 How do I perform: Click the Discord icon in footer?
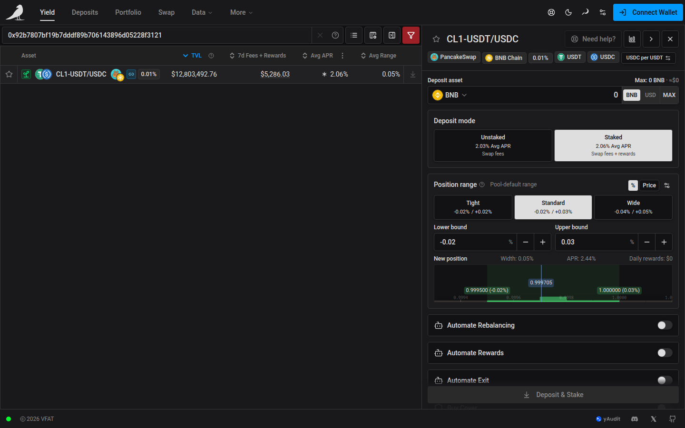[x=635, y=419]
